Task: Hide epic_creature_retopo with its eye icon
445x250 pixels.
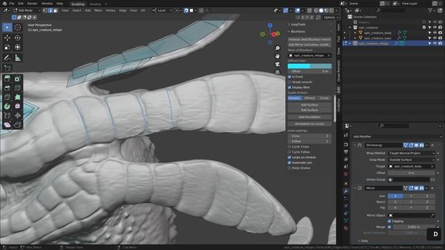Action: click(435, 43)
